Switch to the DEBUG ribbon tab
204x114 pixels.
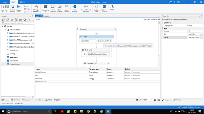click(22, 2)
